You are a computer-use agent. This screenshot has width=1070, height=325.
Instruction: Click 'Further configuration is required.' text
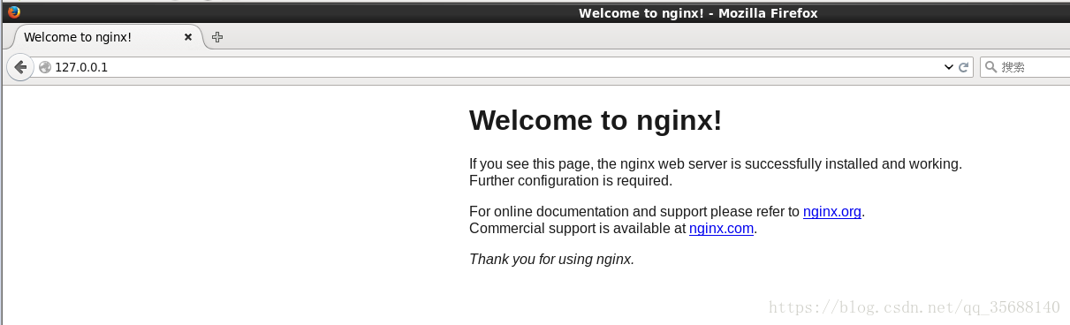tap(571, 181)
